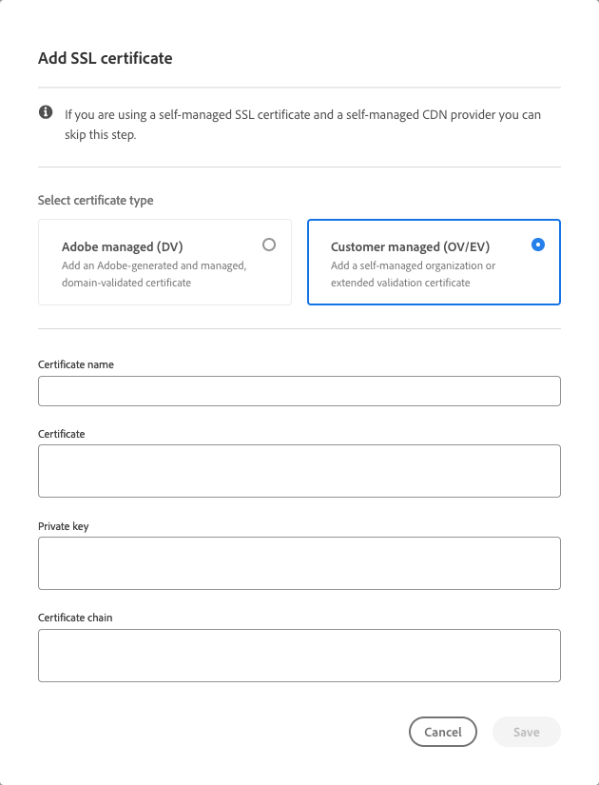Image resolution: width=599 pixels, height=785 pixels.
Task: Click the self-managed organization or extended validation description
Action: [413, 274]
